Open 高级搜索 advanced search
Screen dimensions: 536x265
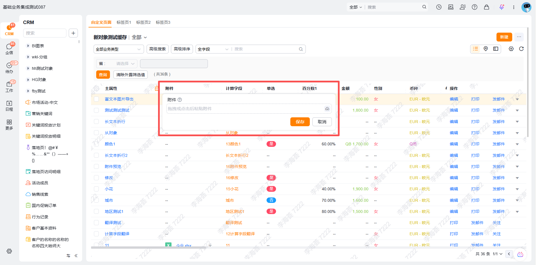click(x=157, y=49)
